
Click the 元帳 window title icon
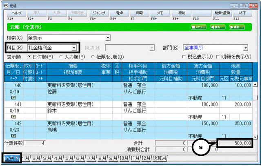(6, 6)
